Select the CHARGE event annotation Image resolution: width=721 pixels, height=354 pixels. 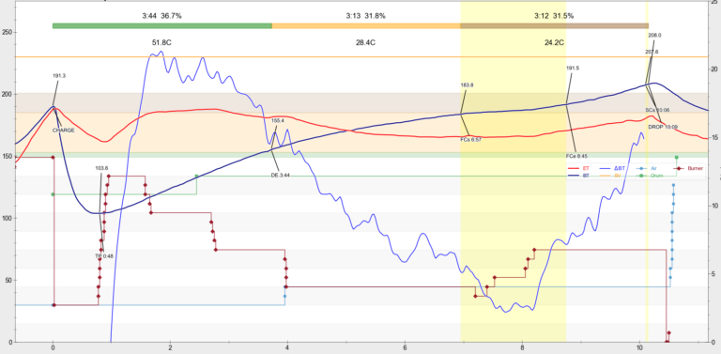pyautogui.click(x=64, y=131)
